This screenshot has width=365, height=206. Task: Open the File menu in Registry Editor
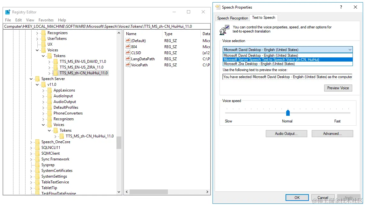[x=8, y=20]
